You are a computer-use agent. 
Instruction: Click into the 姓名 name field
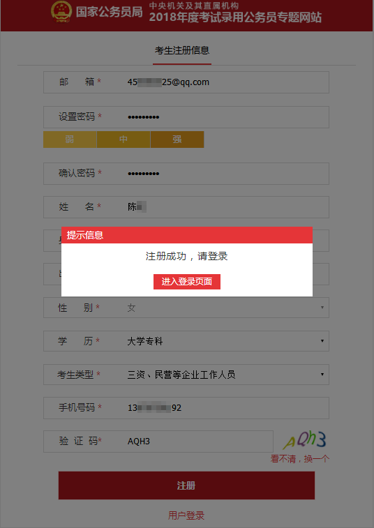pyautogui.click(x=186, y=207)
